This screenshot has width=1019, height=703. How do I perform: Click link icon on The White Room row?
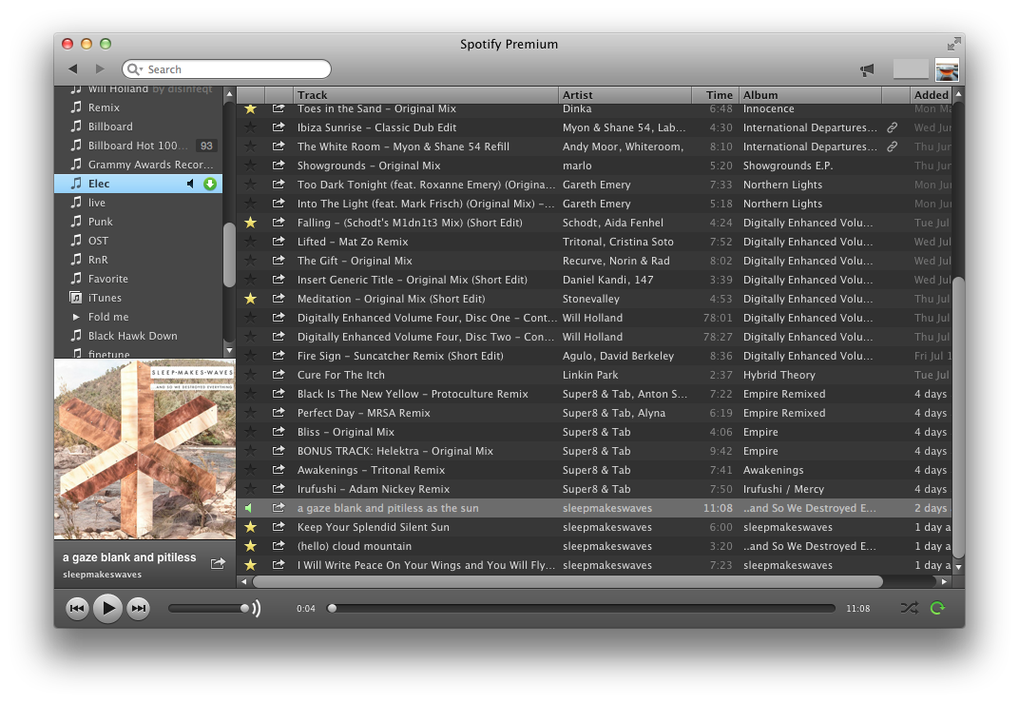(x=893, y=146)
